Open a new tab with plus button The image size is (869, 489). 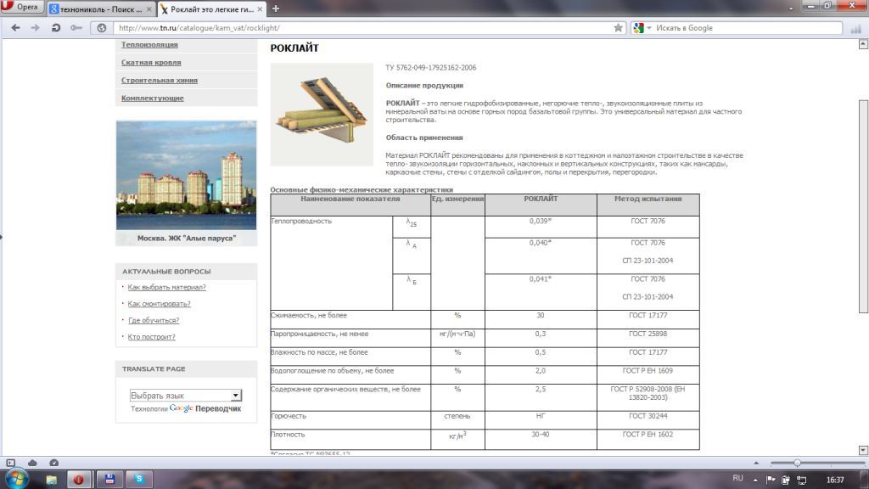(276, 8)
